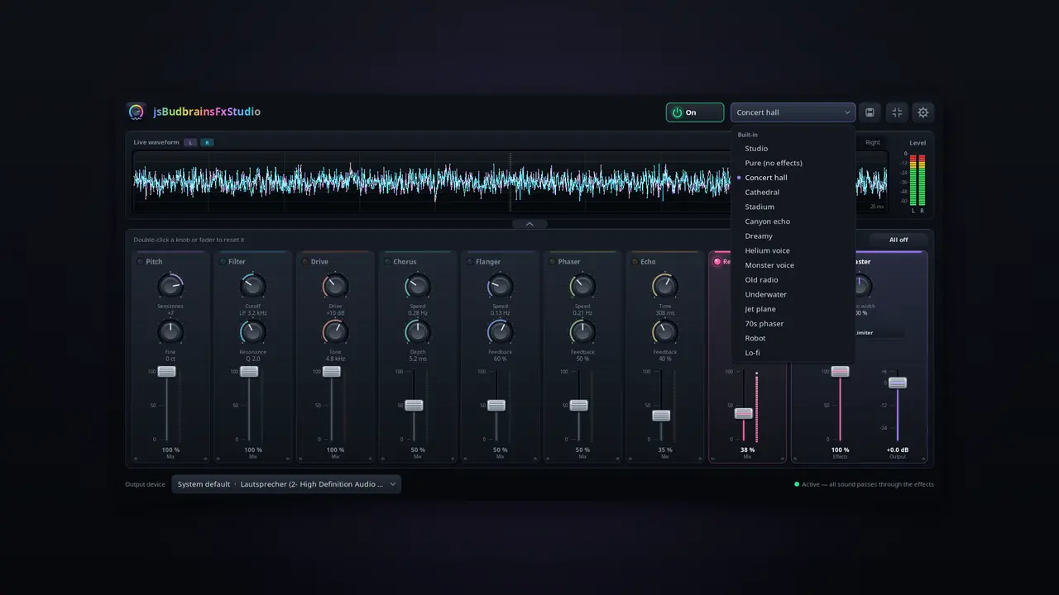Toggle the main On power button
Viewport: 1059px width, 595px height.
(695, 112)
